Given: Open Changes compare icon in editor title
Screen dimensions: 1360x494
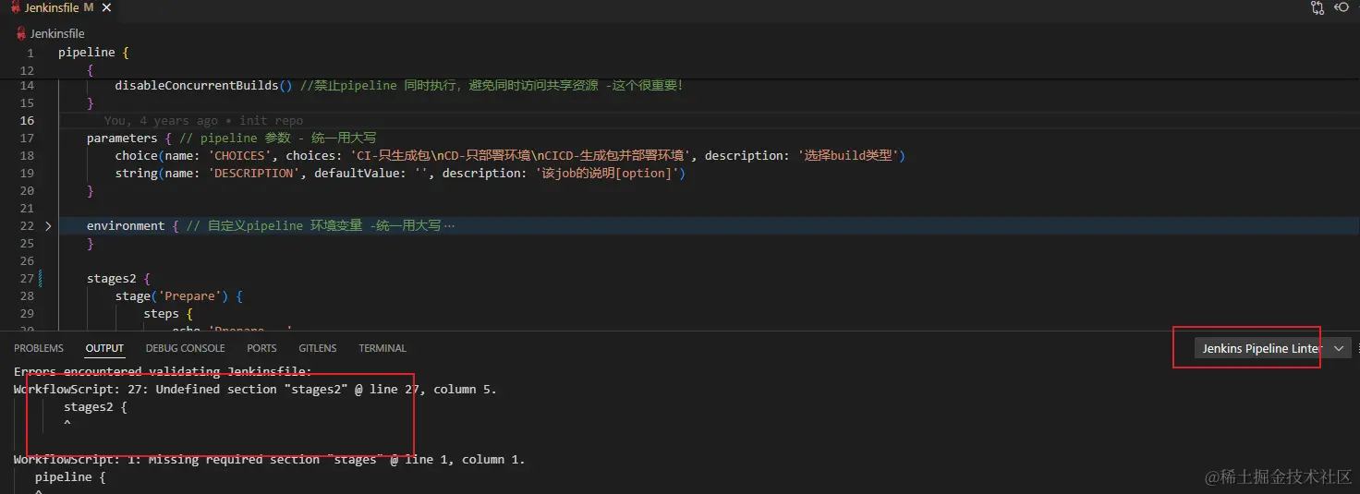Looking at the screenshot, I should click(x=1317, y=8).
